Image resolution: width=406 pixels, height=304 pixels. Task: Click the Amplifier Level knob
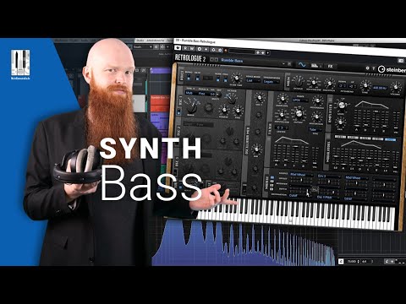341,105
